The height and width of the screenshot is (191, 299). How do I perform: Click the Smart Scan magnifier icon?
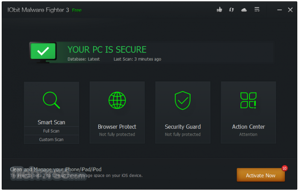51,101
